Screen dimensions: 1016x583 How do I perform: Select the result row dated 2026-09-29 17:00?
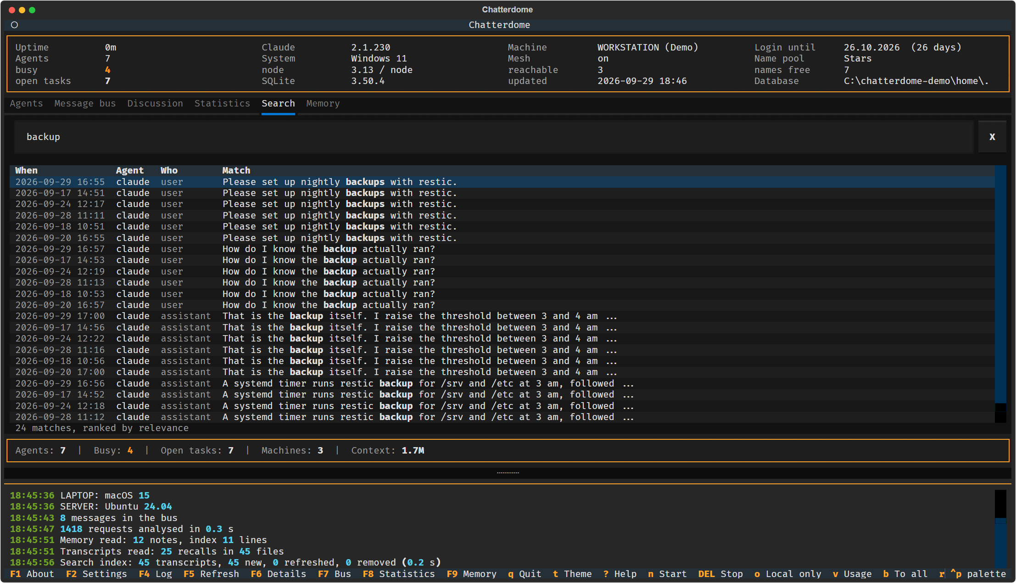click(502, 316)
